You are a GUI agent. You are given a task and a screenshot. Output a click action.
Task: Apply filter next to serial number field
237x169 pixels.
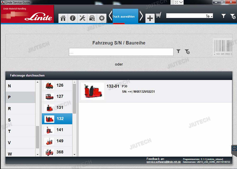pos(178,51)
